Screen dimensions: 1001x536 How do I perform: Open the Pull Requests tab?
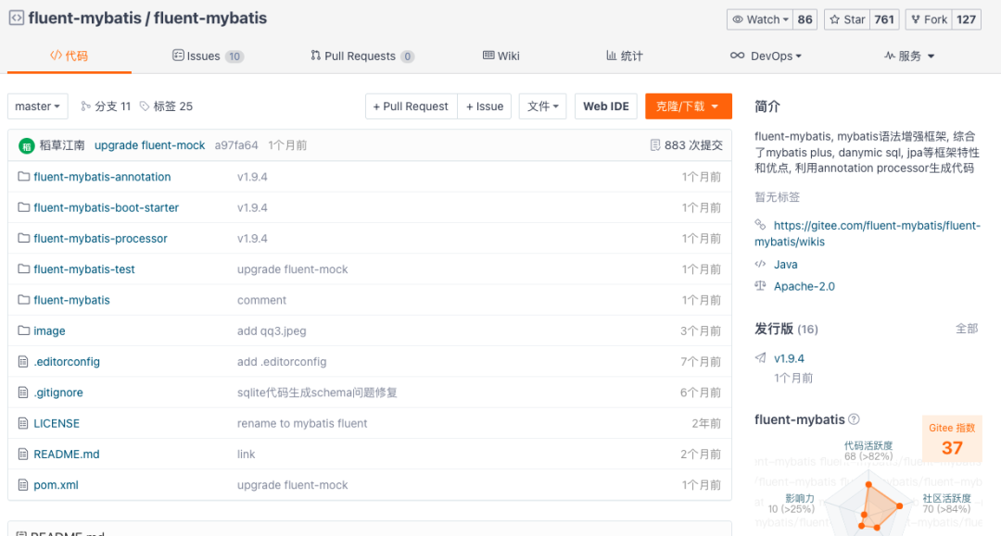coord(362,56)
